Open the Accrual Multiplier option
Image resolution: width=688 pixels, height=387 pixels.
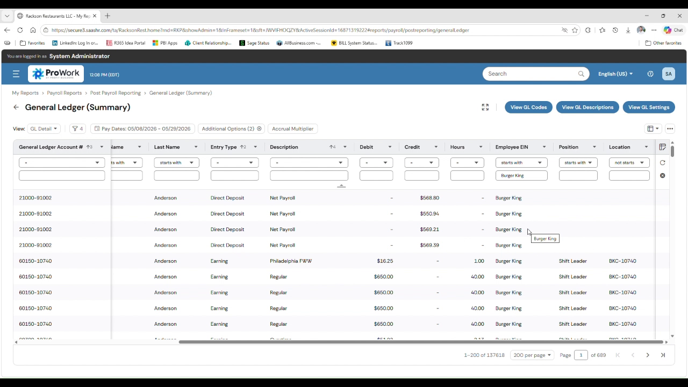coord(292,128)
